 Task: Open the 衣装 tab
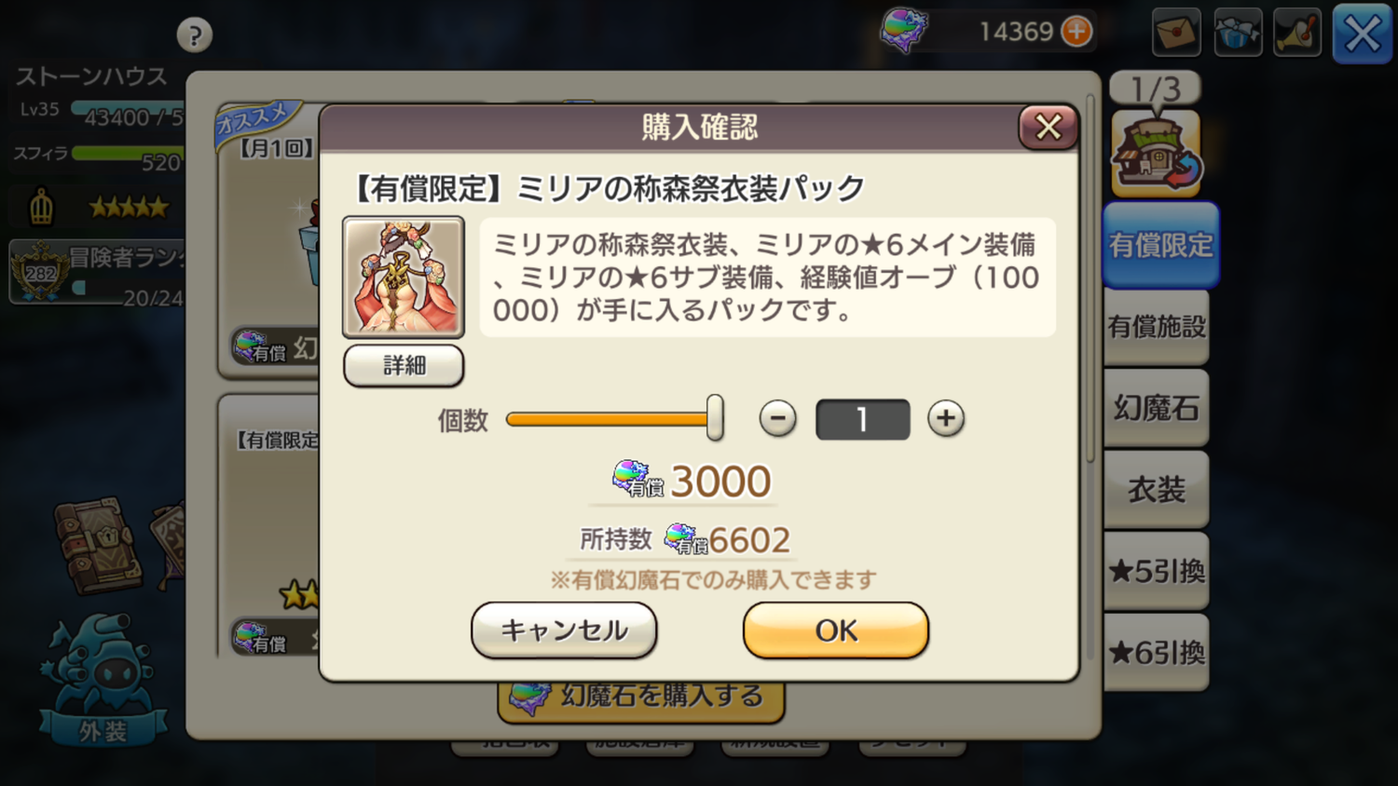click(x=1157, y=490)
